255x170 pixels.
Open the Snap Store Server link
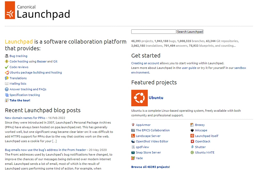tap(148, 152)
